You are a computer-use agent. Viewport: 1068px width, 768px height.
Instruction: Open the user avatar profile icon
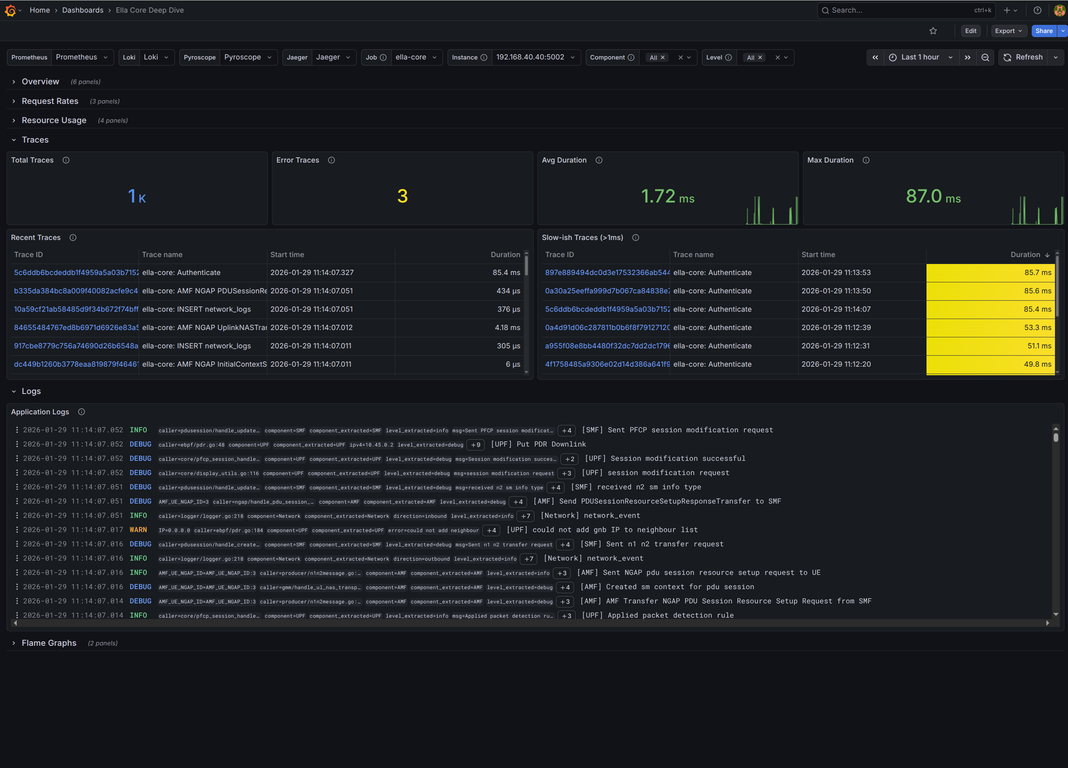[1059, 10]
